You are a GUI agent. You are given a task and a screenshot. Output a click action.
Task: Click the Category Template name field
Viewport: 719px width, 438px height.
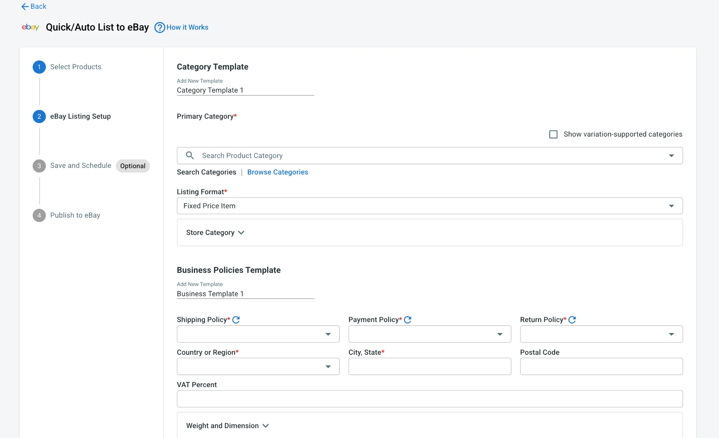[x=245, y=90]
